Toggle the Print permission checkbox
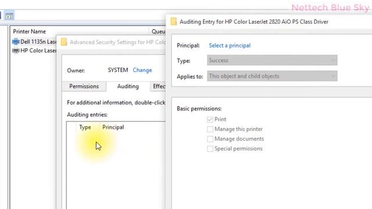The image size is (372, 209). 210,120
